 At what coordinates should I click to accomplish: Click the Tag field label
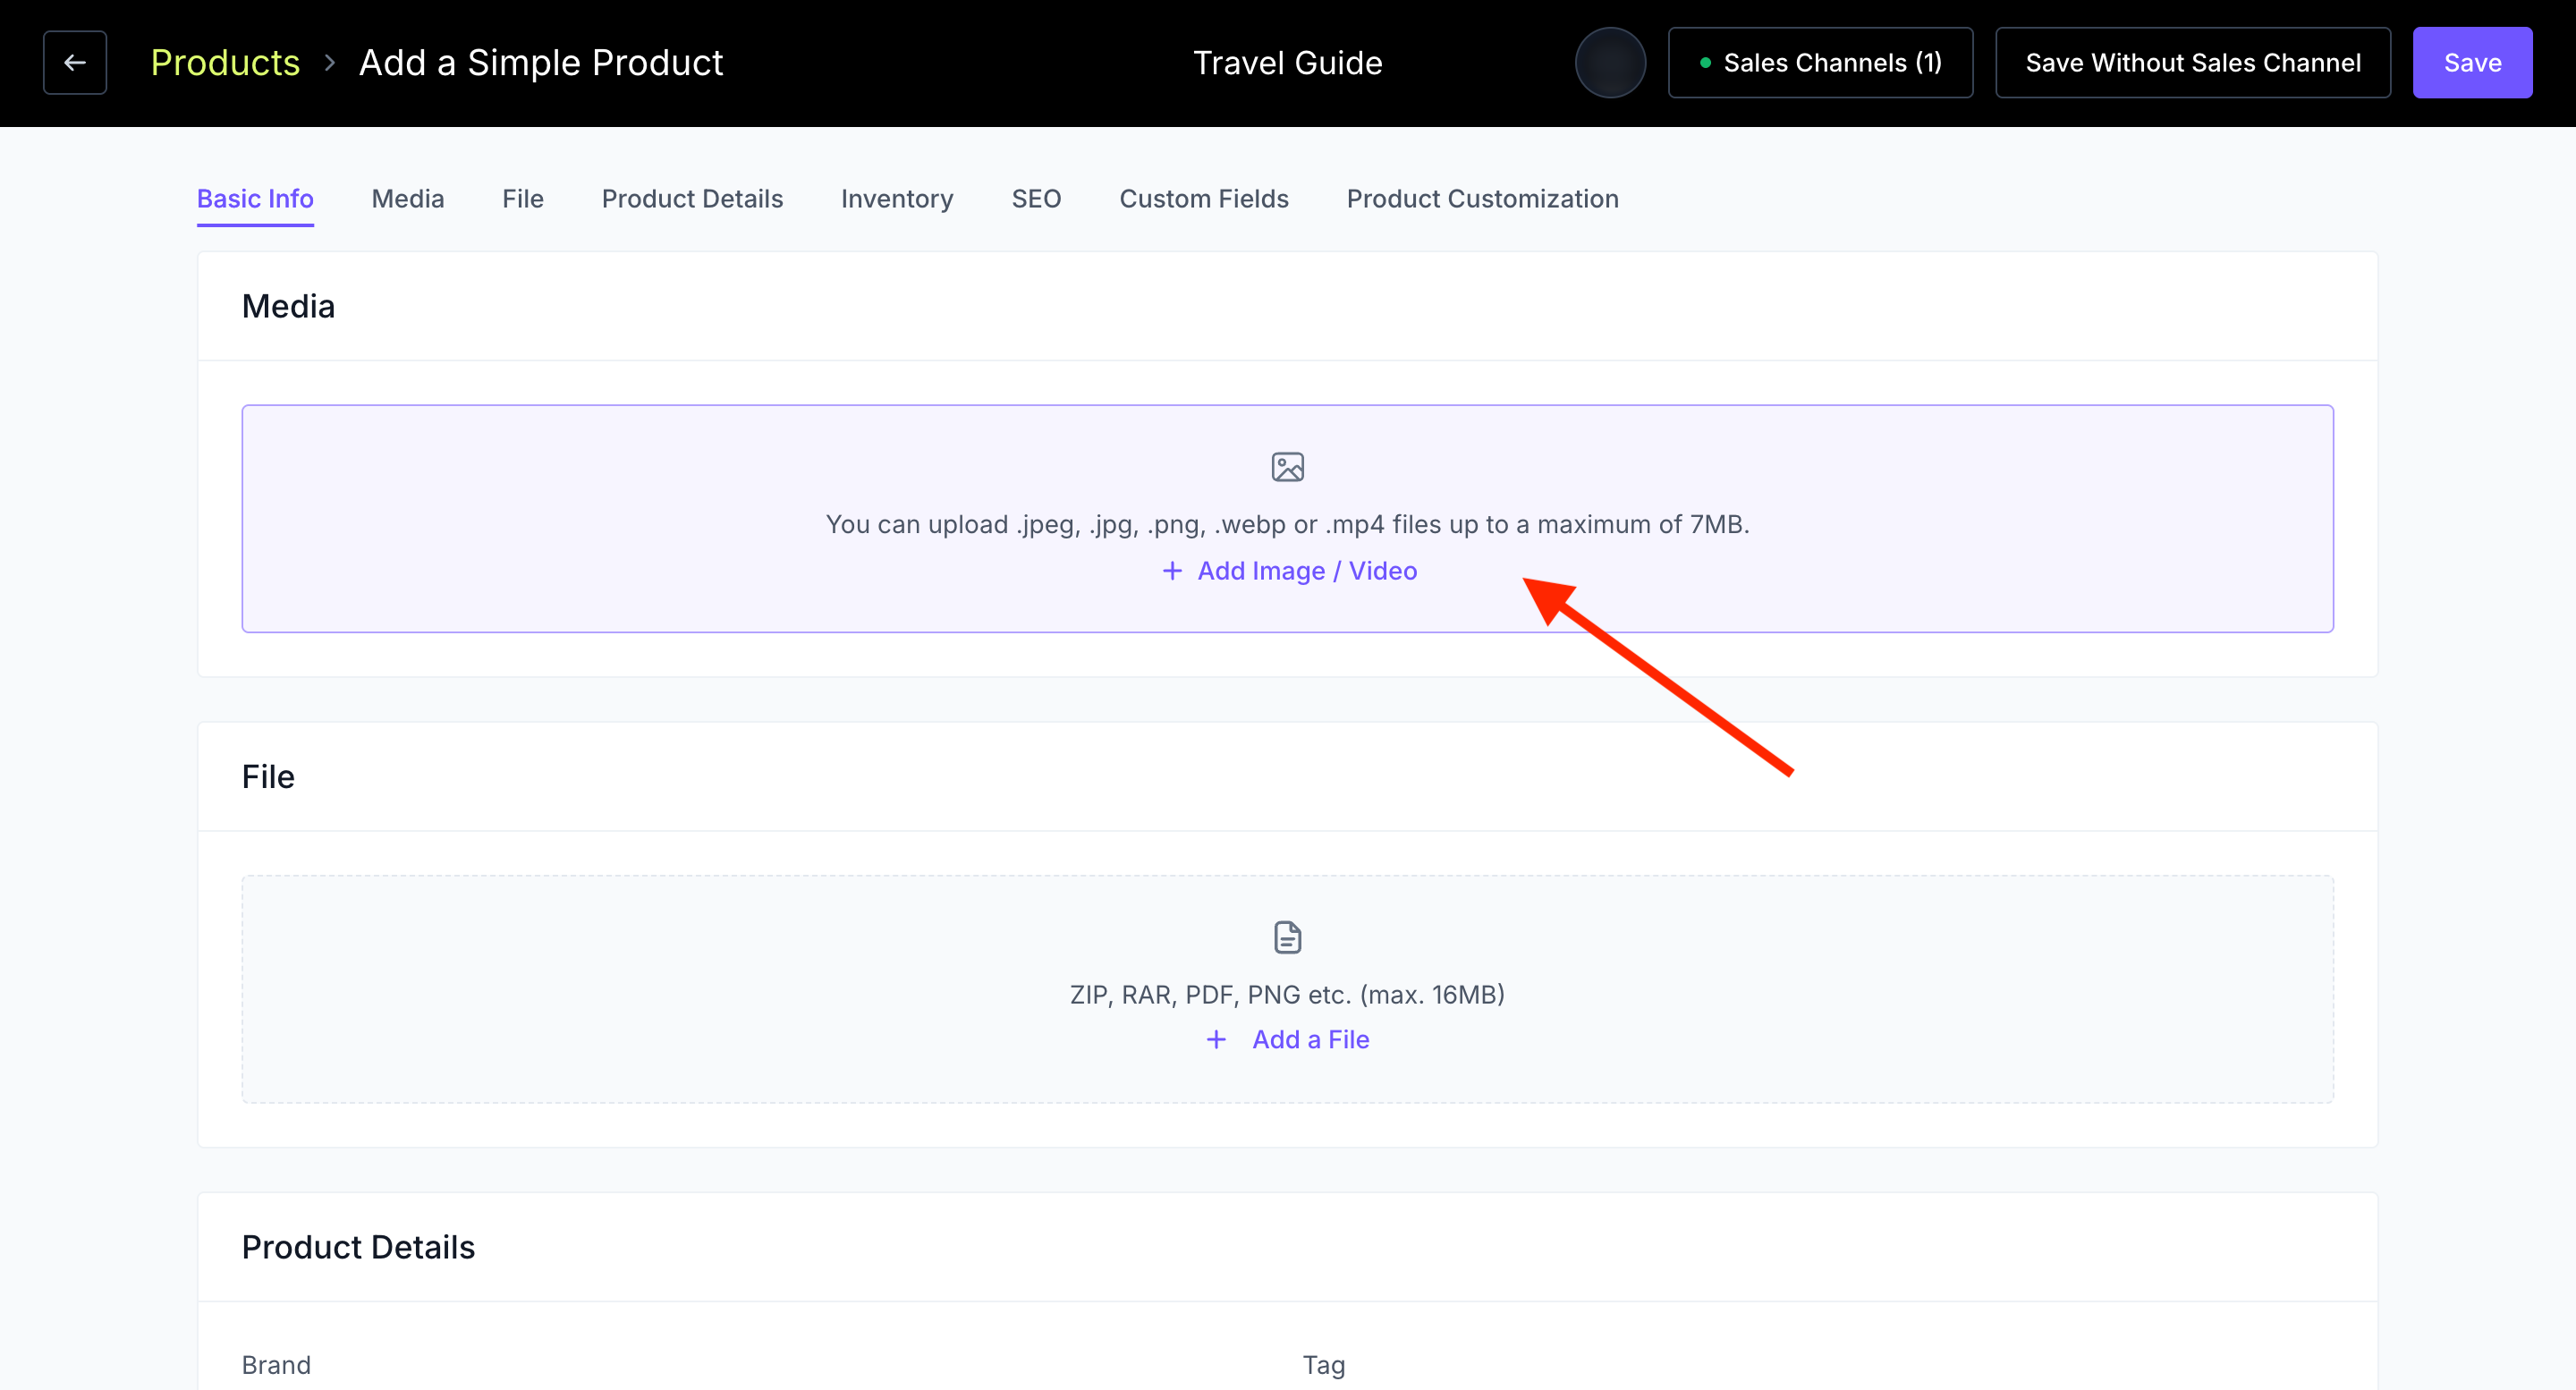[1324, 1365]
